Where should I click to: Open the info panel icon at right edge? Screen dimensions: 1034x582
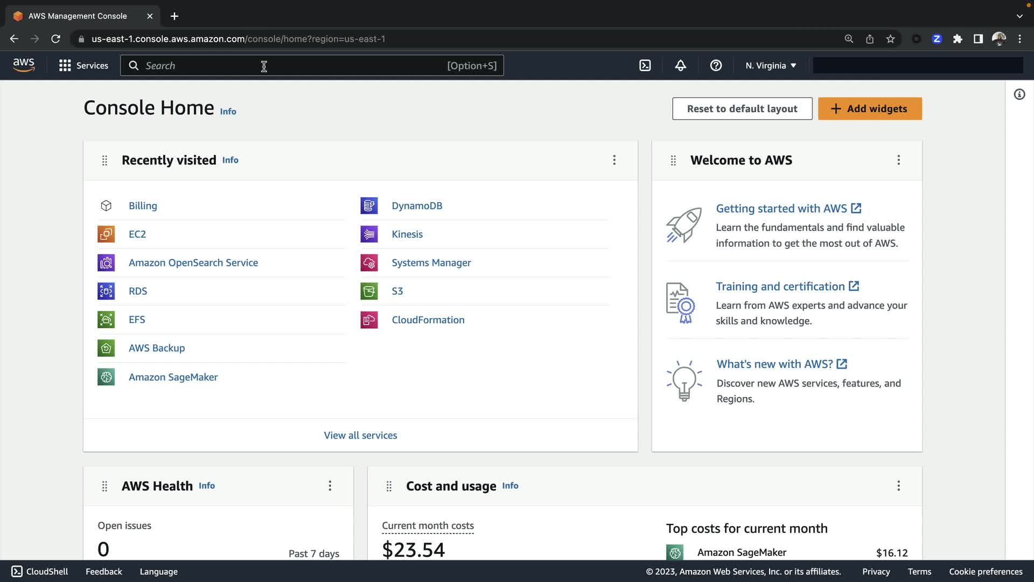(x=1019, y=94)
